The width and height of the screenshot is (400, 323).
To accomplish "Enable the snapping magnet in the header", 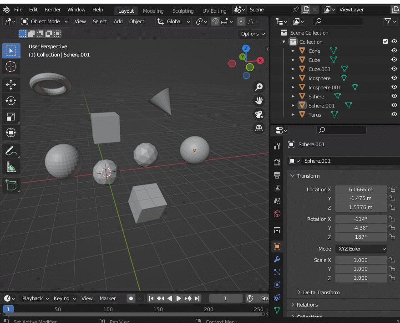I will [214, 21].
